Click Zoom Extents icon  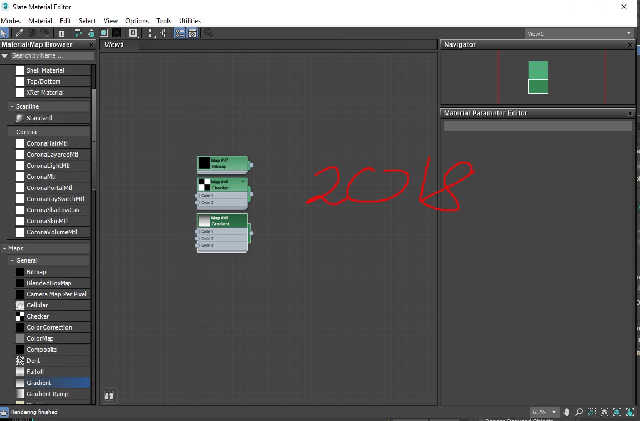tap(605, 412)
